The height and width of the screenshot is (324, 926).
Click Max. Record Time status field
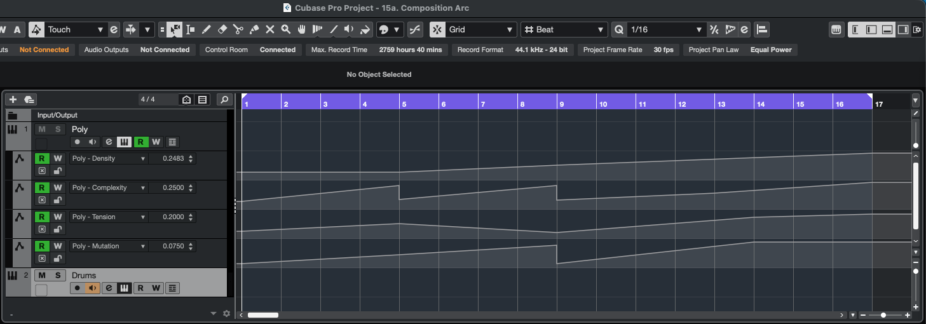point(376,50)
